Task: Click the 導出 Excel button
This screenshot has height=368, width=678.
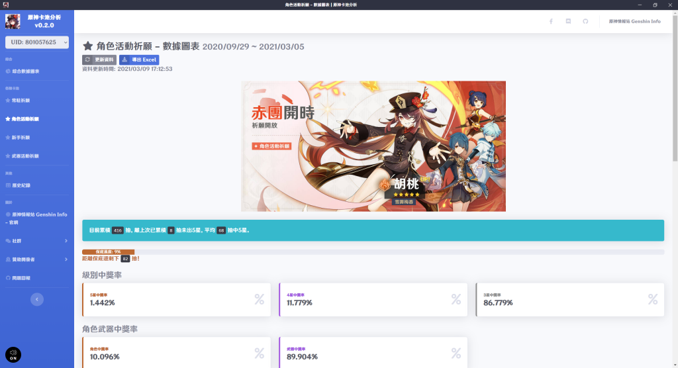Action: tap(139, 60)
